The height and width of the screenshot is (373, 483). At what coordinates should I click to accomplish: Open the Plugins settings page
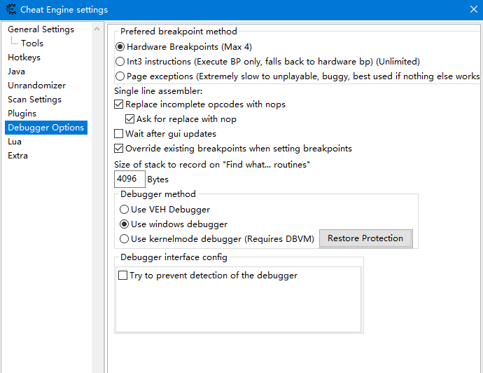click(22, 114)
